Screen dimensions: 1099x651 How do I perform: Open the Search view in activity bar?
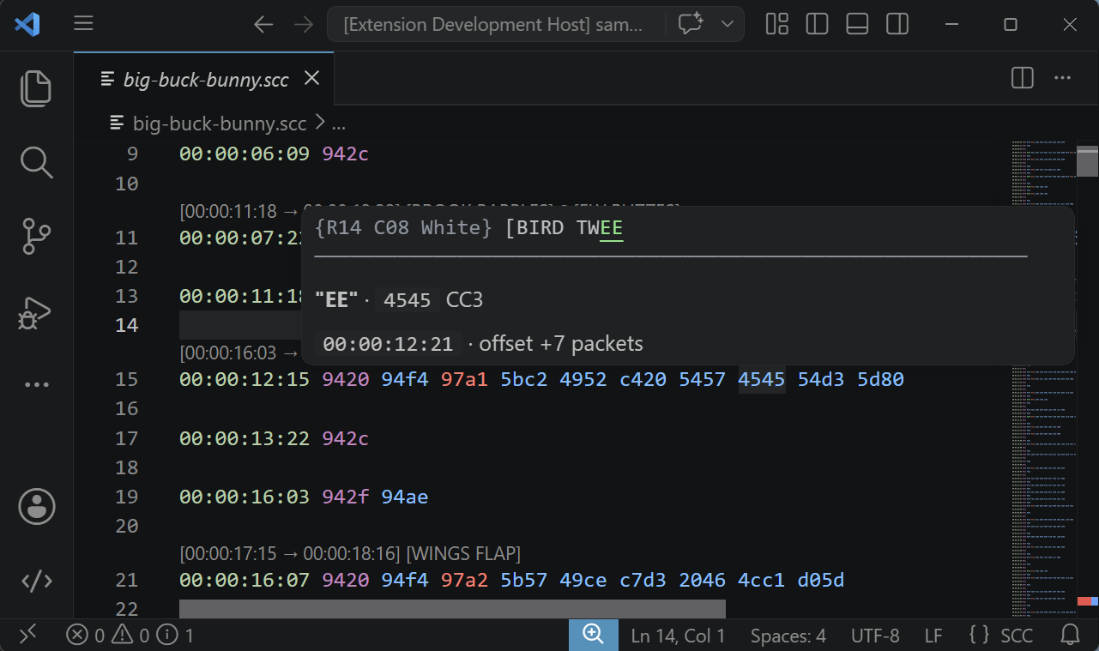(36, 162)
